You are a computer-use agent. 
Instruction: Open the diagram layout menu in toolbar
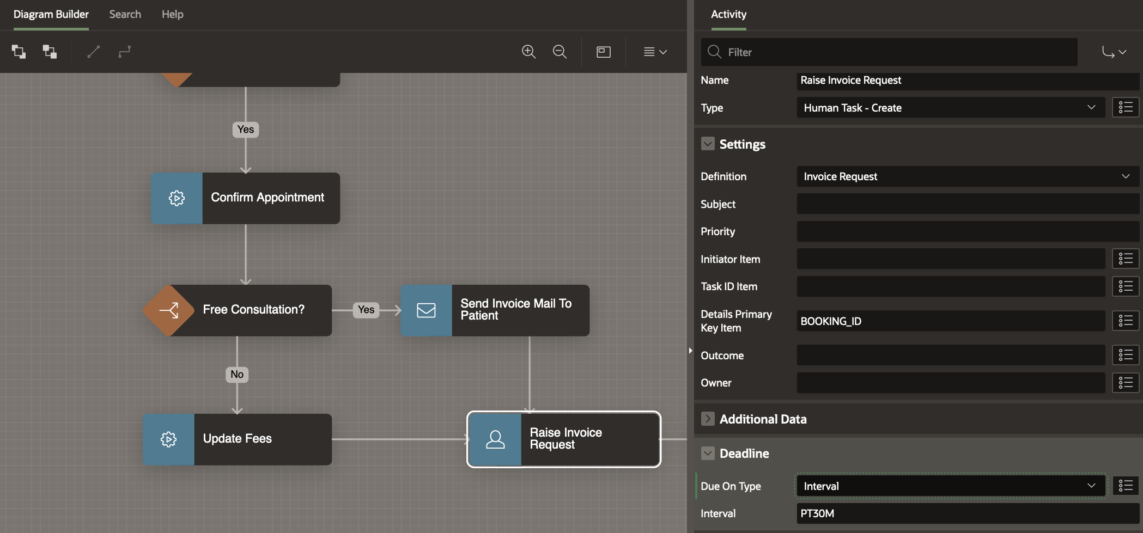click(655, 52)
